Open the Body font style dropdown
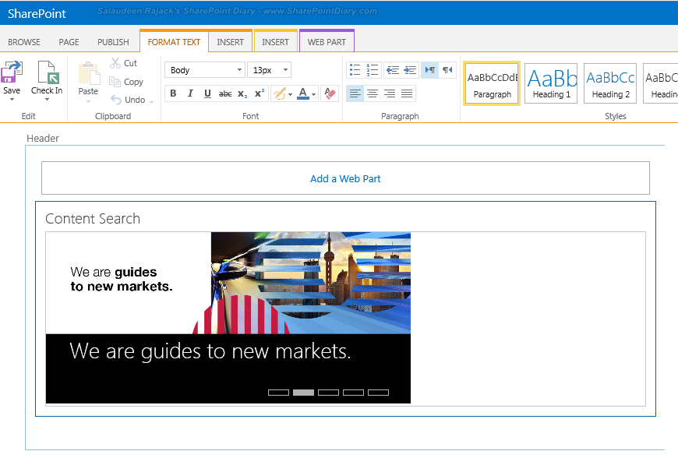 click(204, 69)
